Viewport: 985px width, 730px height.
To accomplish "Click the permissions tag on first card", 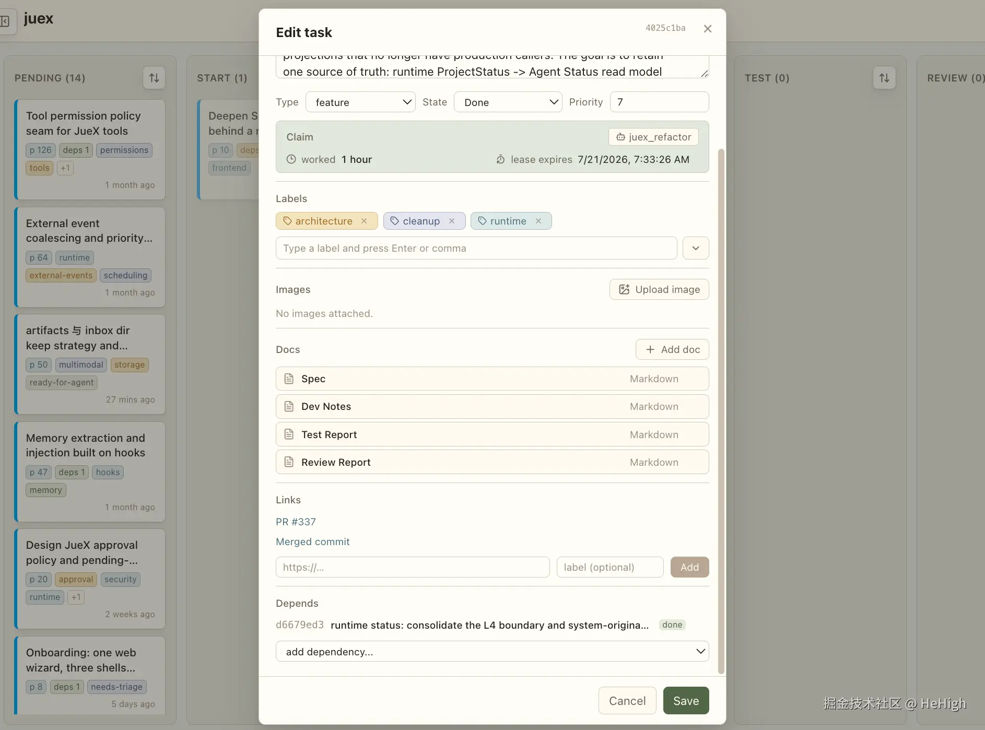I will click(124, 150).
